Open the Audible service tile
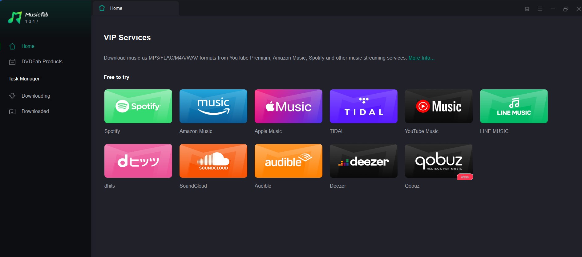Image resolution: width=582 pixels, height=257 pixels. tap(289, 161)
